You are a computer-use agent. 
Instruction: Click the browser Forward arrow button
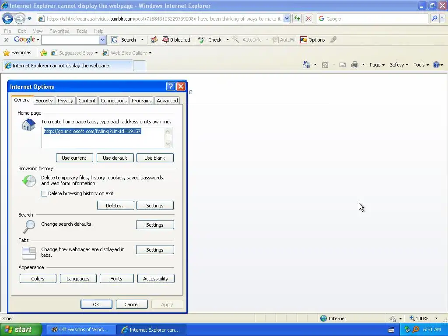[x=20, y=19]
